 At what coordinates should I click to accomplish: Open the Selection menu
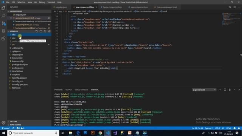pos(21,2)
